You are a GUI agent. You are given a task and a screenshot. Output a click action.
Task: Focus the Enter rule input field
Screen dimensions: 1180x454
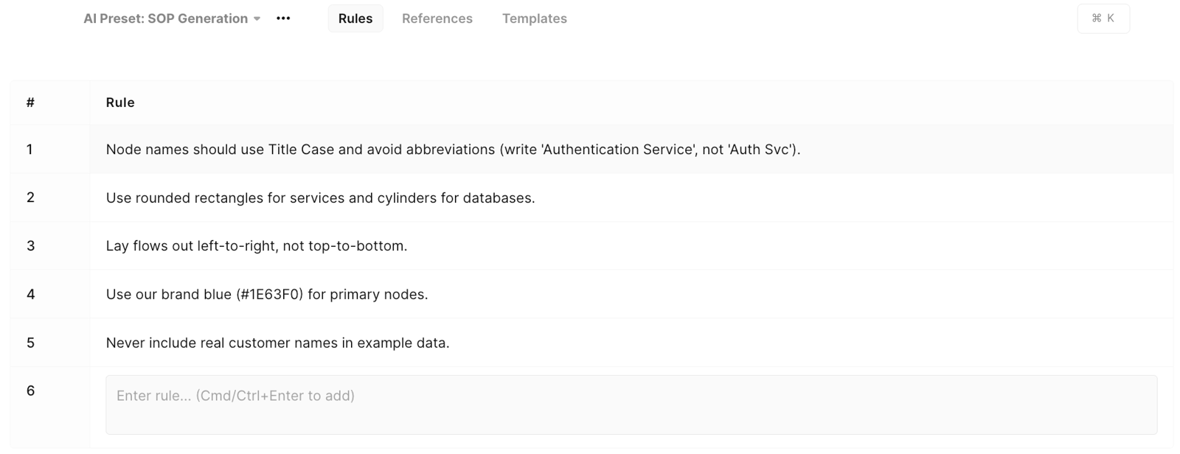(x=631, y=405)
